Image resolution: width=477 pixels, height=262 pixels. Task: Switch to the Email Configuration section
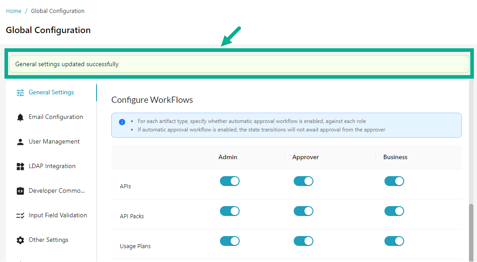tap(56, 117)
